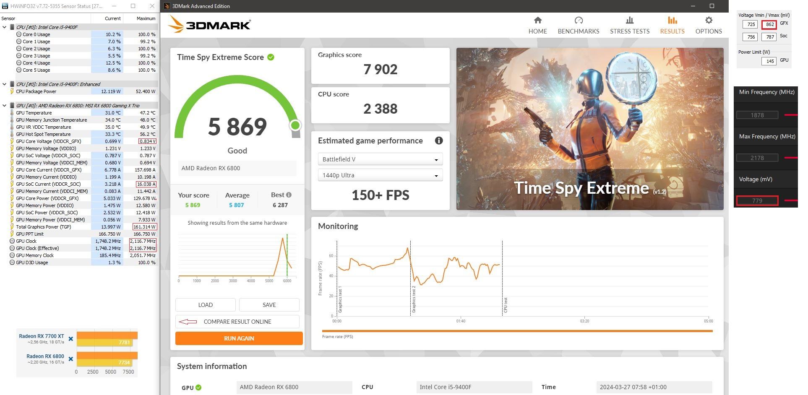Select the Core 0 Usage sensor row
808x395 pixels.
[x=79, y=34]
